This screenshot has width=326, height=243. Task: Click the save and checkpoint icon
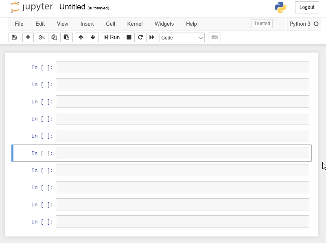point(14,37)
